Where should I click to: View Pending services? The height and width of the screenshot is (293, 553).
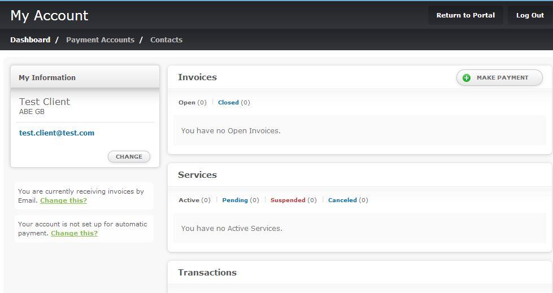coord(235,200)
